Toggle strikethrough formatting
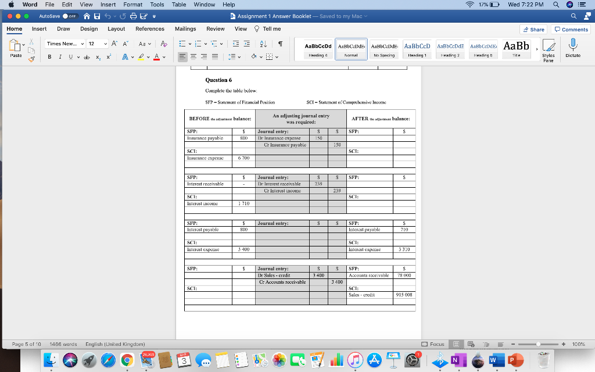Image resolution: width=595 pixels, height=372 pixels. [87, 57]
